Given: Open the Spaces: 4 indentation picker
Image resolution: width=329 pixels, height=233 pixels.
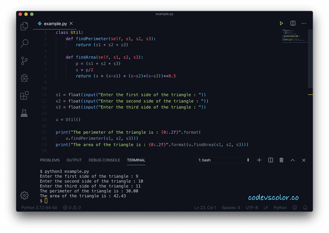Looking at the screenshot, I should pos(231,207).
